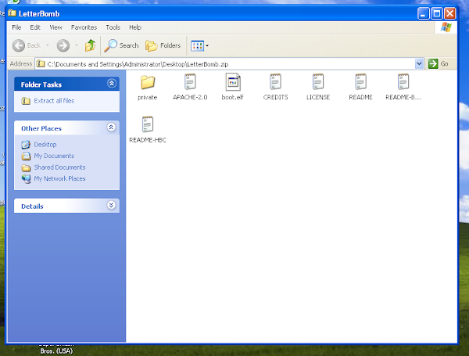This screenshot has width=469, height=356.
Task: Click the LetterBomb title bar zip icon
Action: point(13,13)
